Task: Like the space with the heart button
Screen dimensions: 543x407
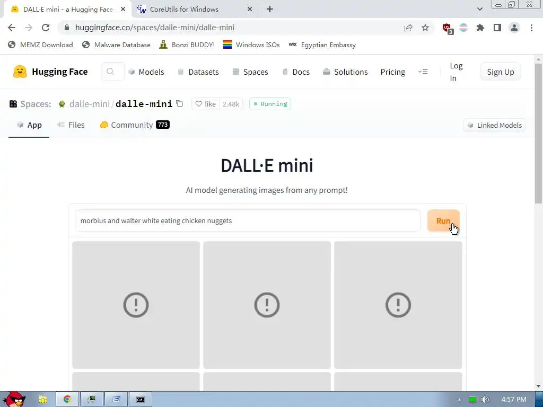Action: [205, 104]
